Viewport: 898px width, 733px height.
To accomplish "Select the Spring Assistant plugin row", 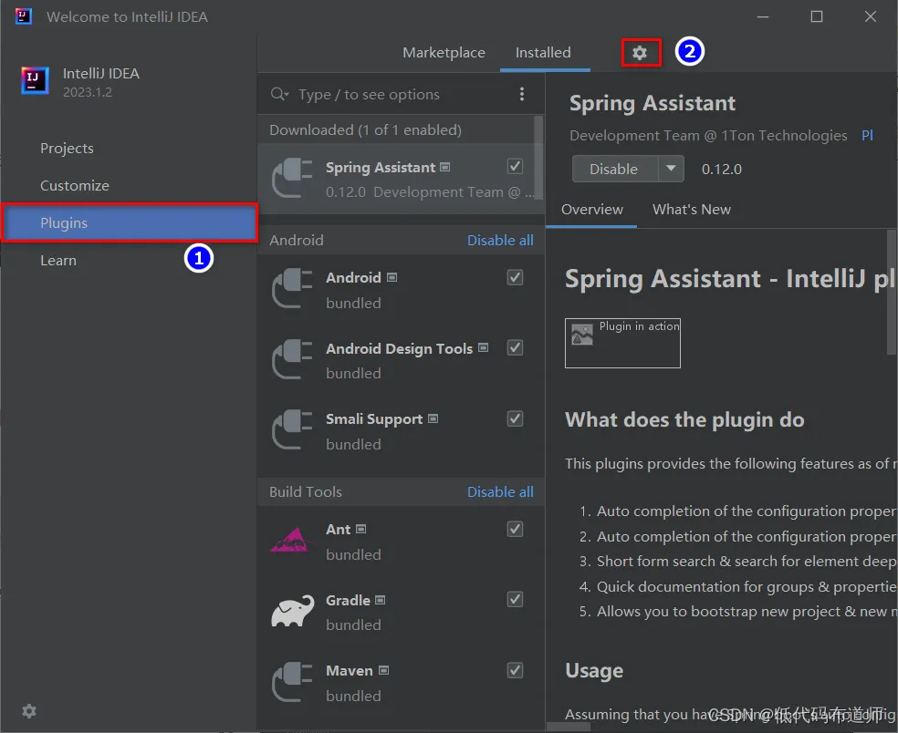I will tap(401, 179).
